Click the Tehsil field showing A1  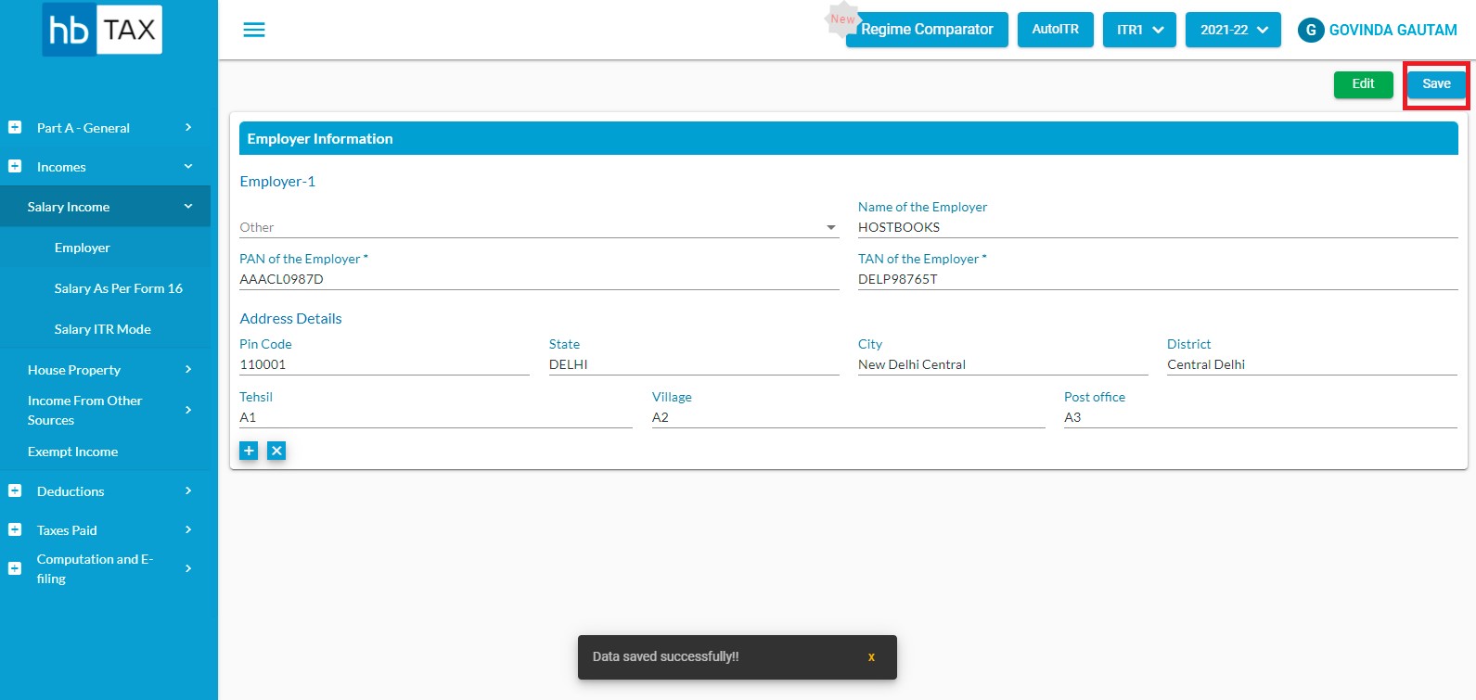click(436, 417)
